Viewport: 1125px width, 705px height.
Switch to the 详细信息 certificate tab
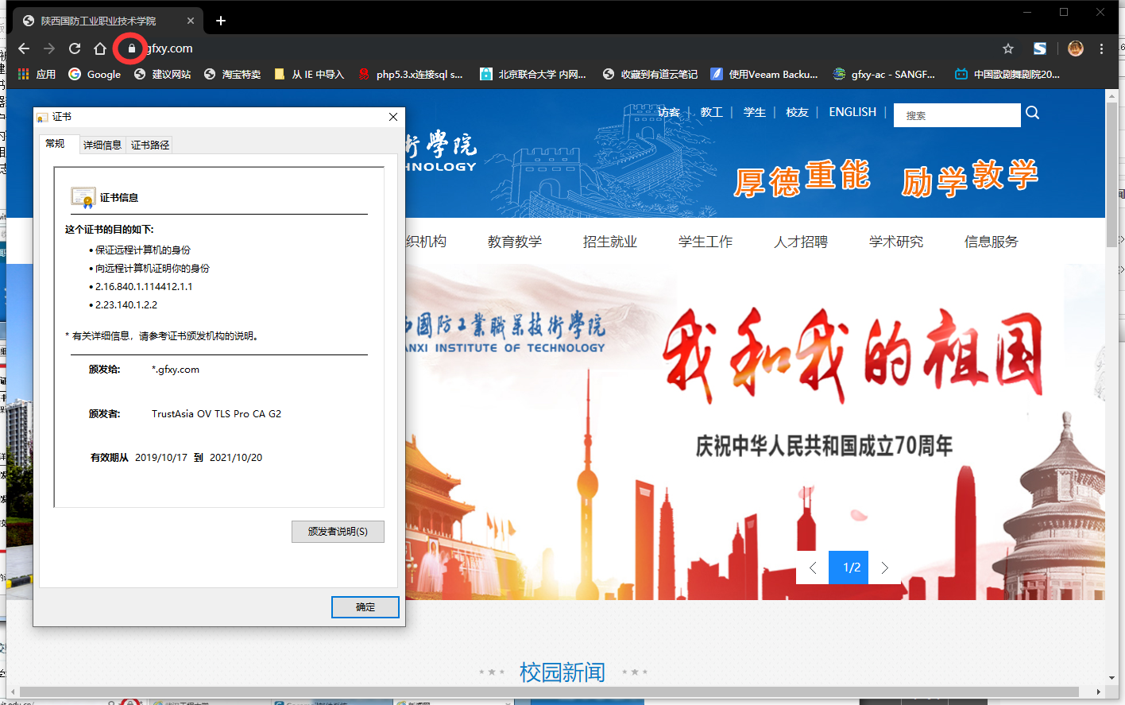(x=102, y=145)
